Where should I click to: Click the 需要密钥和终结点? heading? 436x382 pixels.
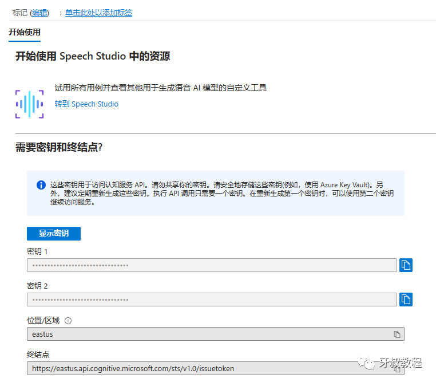click(x=59, y=147)
